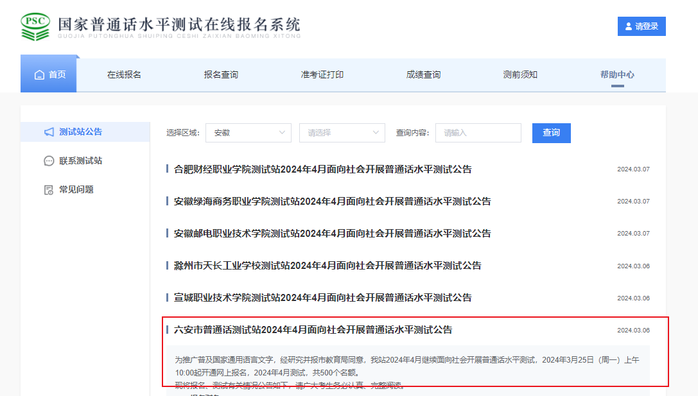The image size is (698, 396).
Task: Open the 滁州市天长工业学校 announcement
Action: coord(327,266)
